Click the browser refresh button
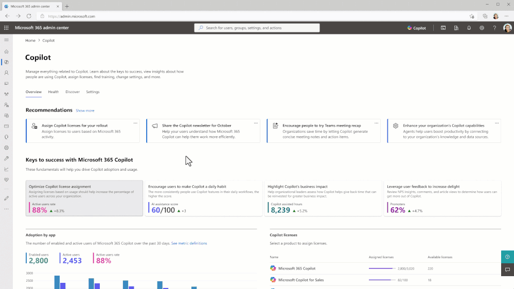Viewport: 514px width, 289px height. (x=29, y=16)
